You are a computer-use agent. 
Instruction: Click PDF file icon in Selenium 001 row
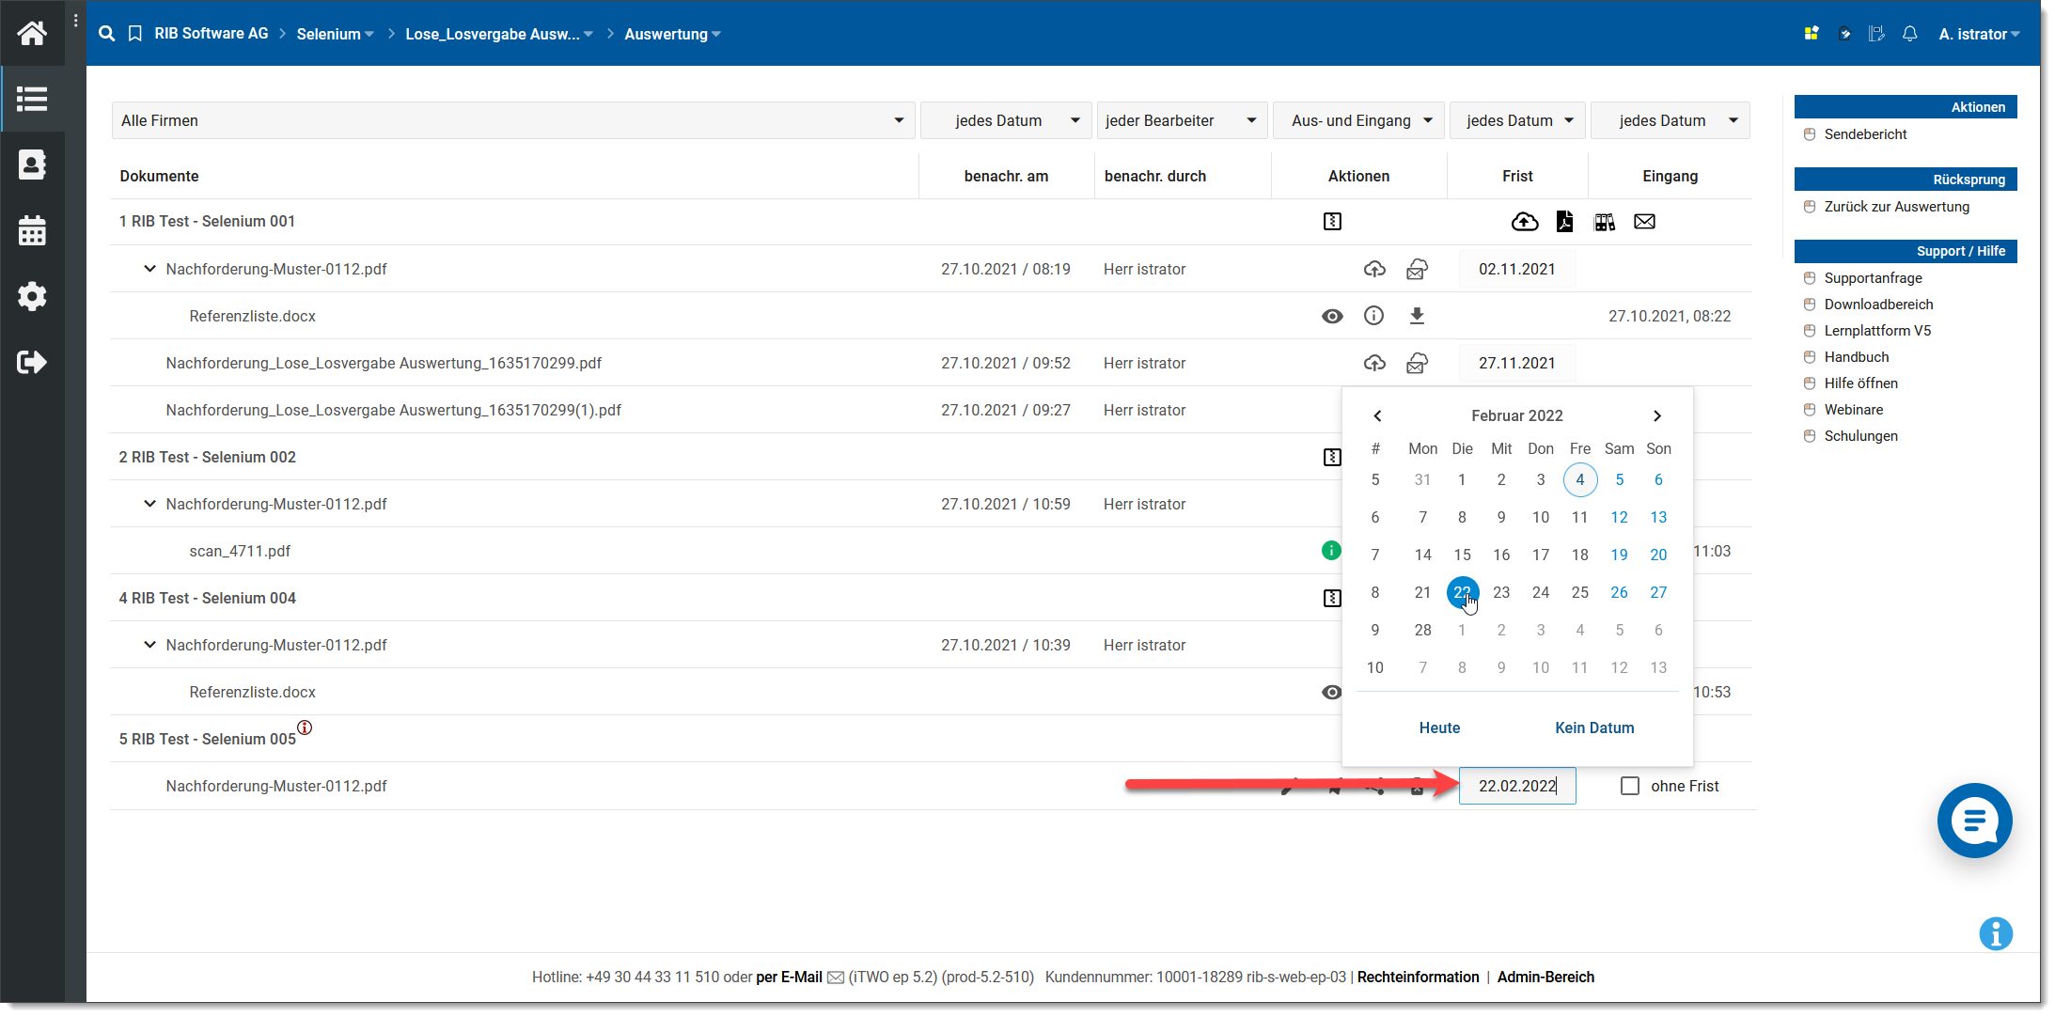[x=1564, y=222]
